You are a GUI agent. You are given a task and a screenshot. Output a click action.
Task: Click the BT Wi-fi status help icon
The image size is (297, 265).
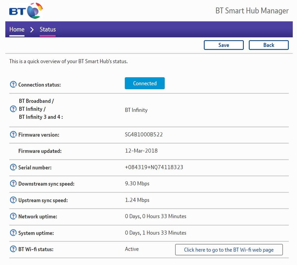click(x=13, y=249)
